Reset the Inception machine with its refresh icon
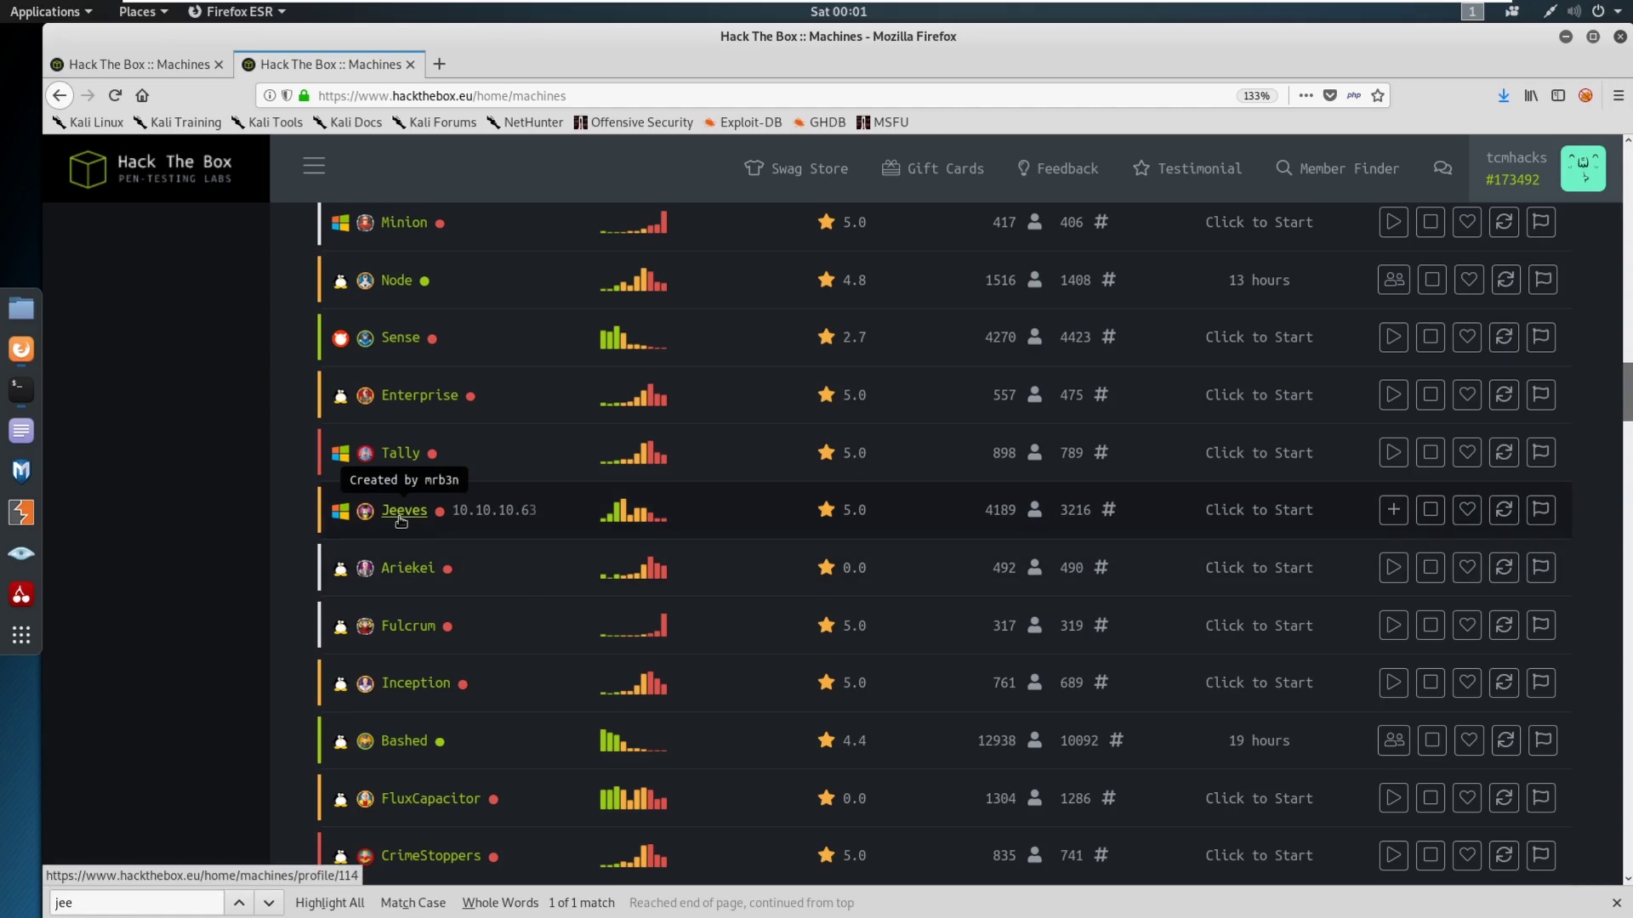1633x918 pixels. pyautogui.click(x=1504, y=683)
